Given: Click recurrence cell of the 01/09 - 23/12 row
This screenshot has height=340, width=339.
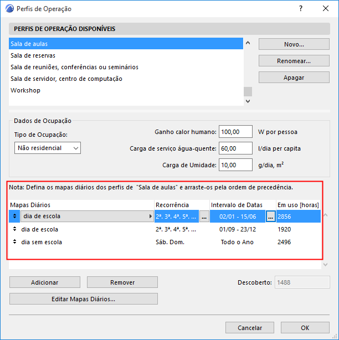Looking at the screenshot, I should tap(176, 229).
